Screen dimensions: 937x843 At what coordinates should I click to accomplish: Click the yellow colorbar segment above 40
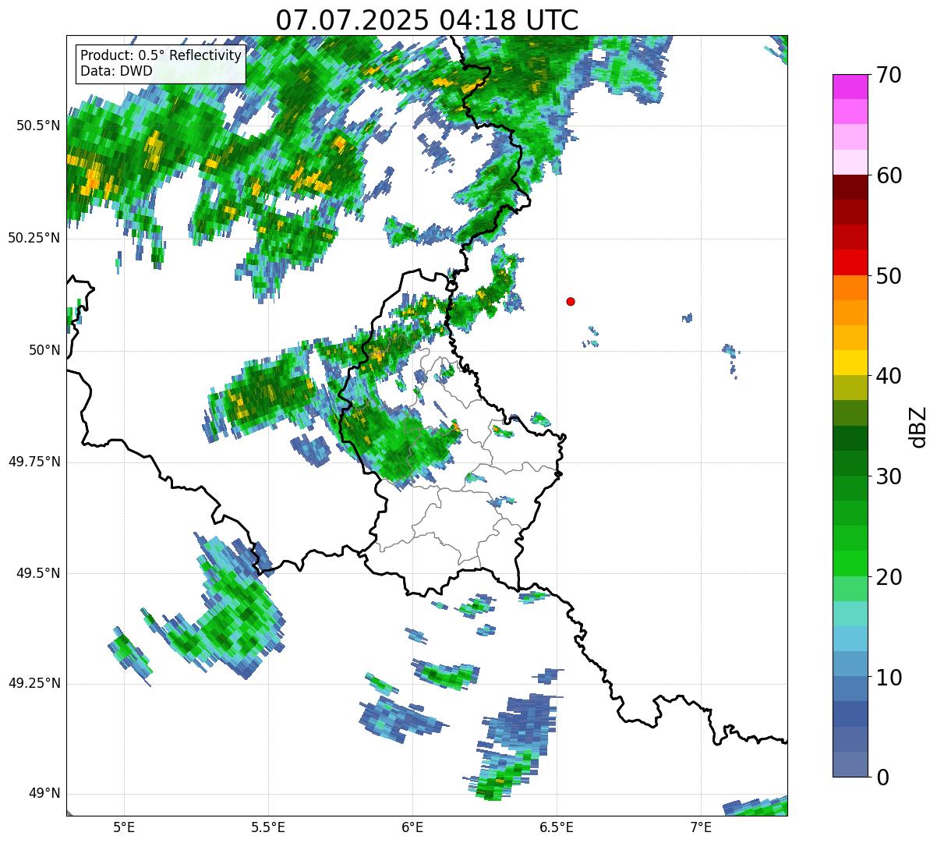tap(850, 363)
